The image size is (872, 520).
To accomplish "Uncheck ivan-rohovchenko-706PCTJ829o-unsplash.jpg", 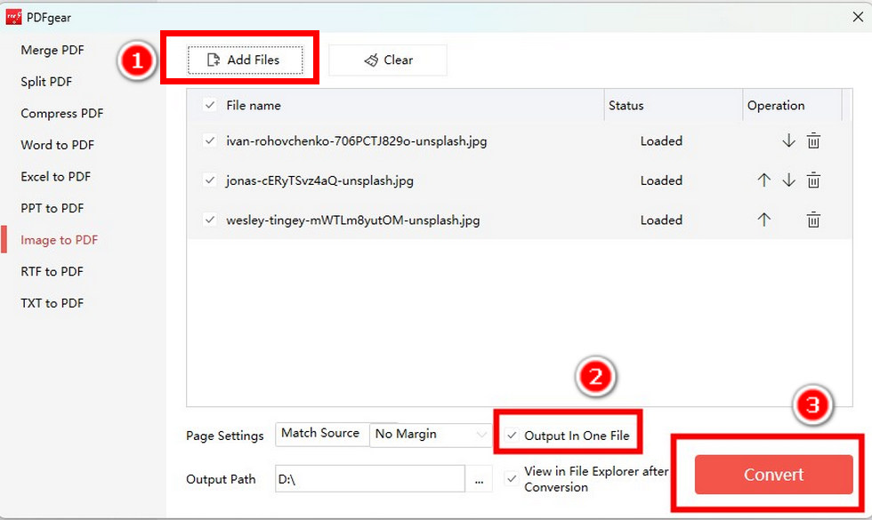I will pos(207,140).
